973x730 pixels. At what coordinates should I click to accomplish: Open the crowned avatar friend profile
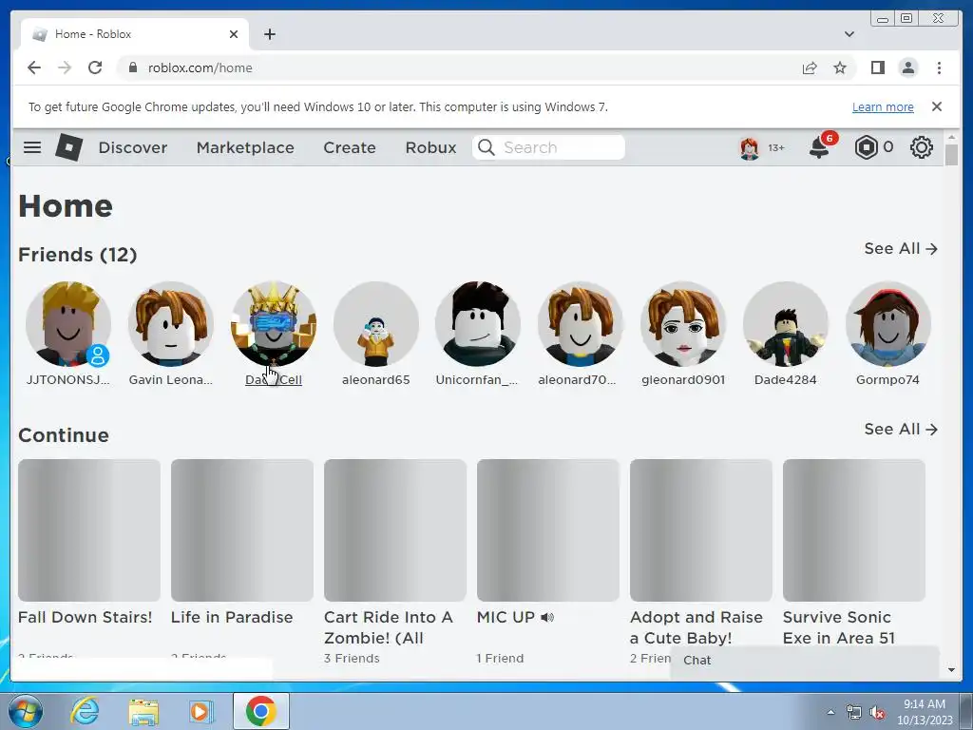click(273, 324)
